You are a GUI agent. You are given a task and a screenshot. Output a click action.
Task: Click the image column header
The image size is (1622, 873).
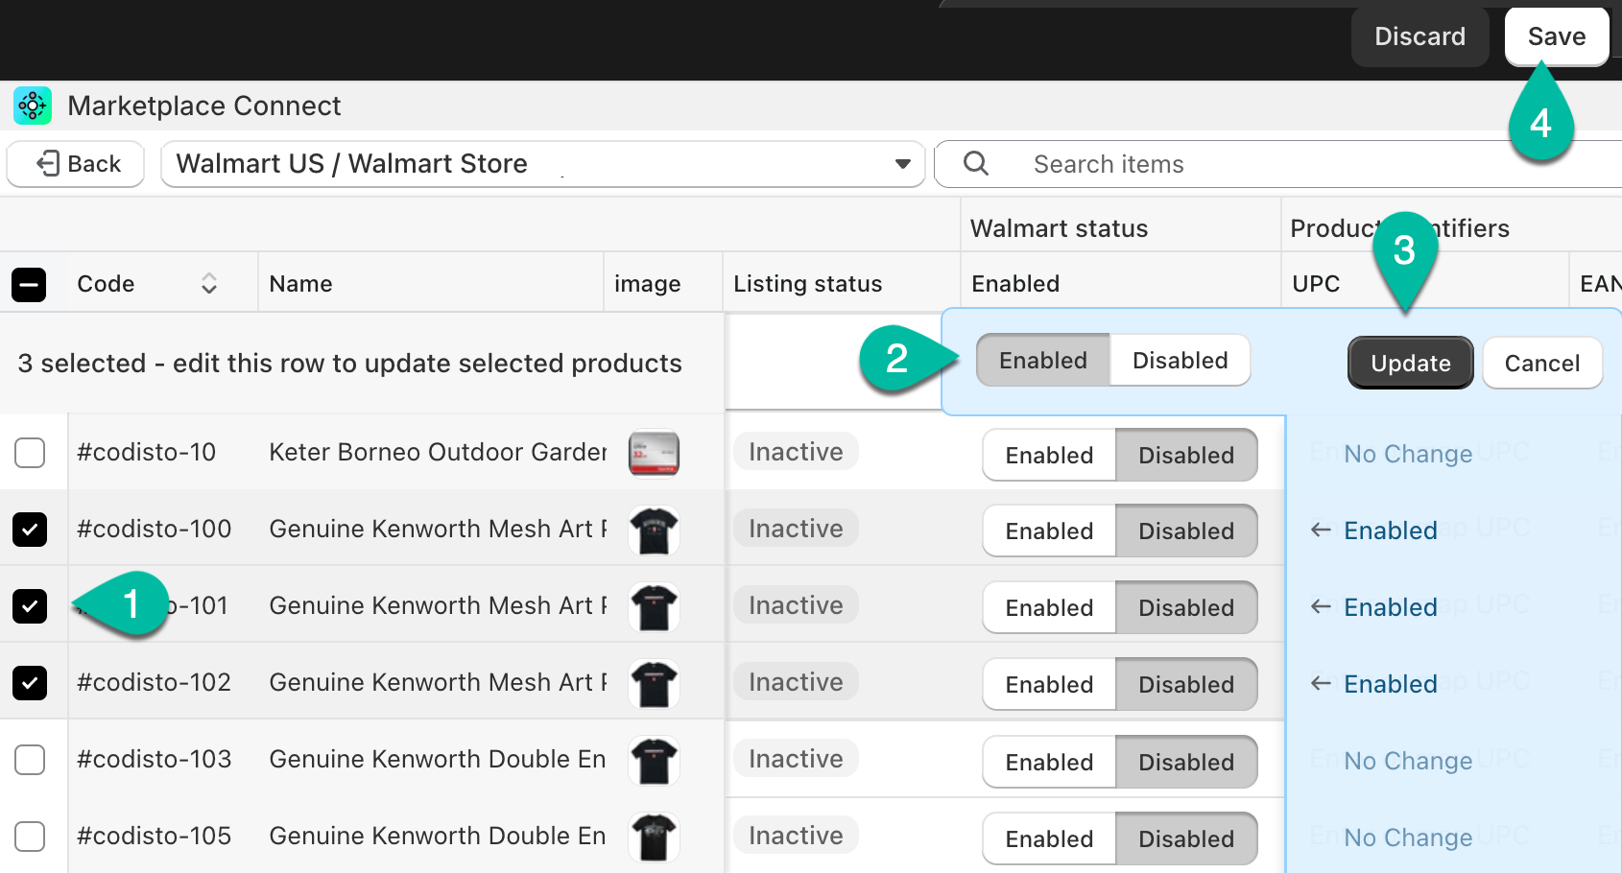(x=647, y=284)
